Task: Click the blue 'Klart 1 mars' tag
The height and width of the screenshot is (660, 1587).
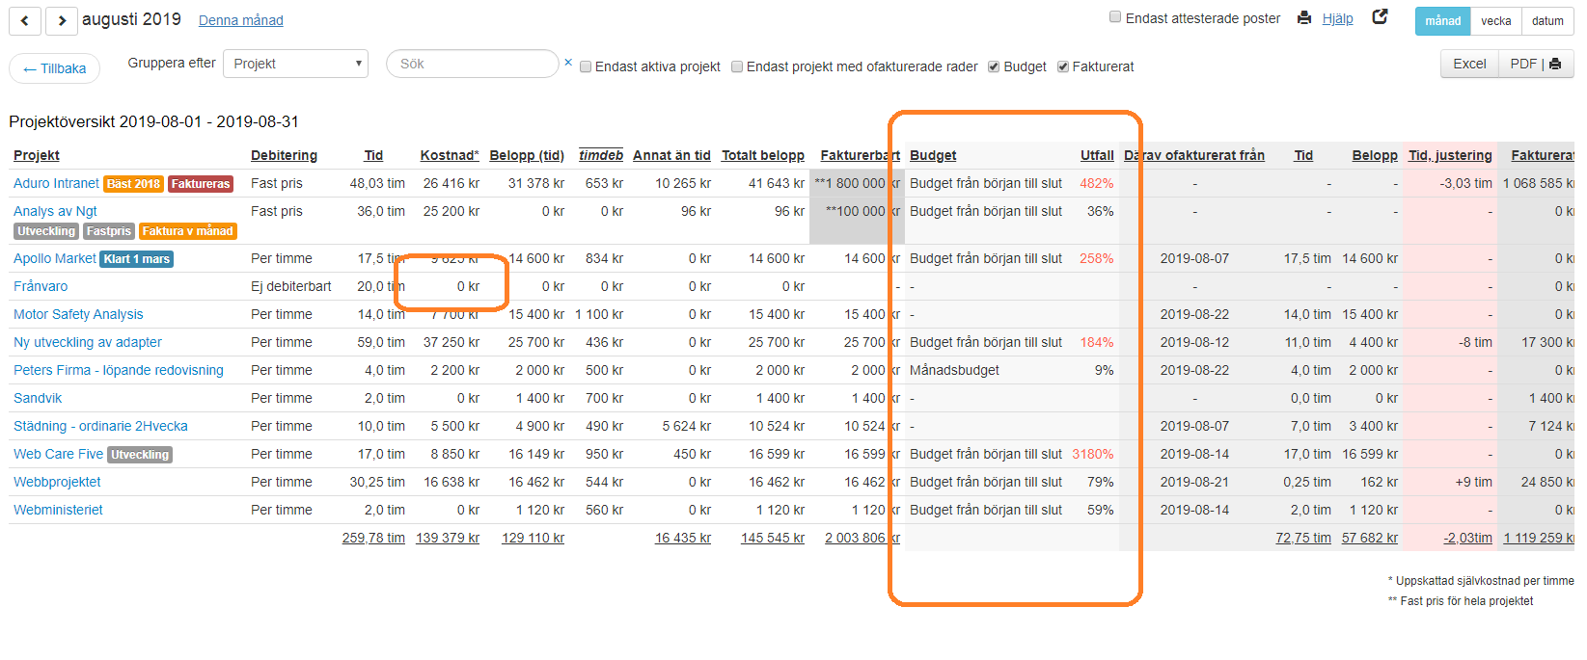Action: click(x=136, y=259)
